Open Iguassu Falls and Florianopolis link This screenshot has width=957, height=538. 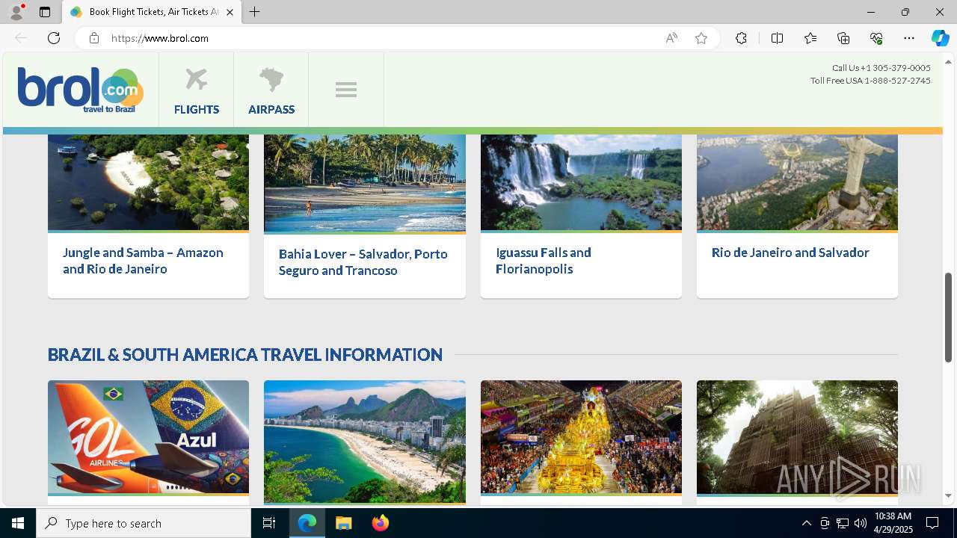[x=544, y=261]
